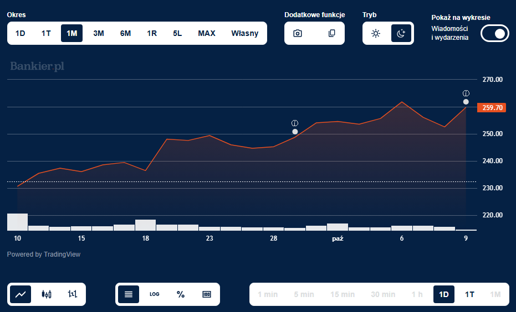Screen dimensions: 516x312
Task: Select the 1D period
Action: tap(21, 33)
